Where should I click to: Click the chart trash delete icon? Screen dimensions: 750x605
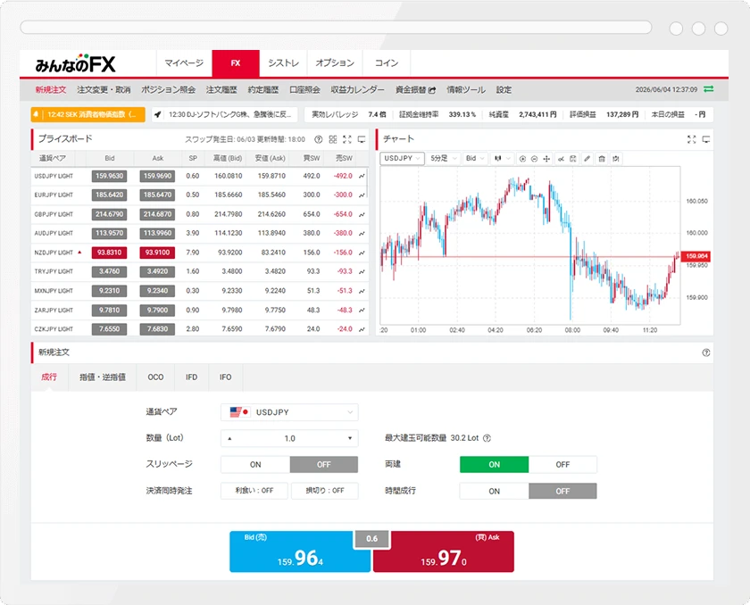click(x=602, y=159)
